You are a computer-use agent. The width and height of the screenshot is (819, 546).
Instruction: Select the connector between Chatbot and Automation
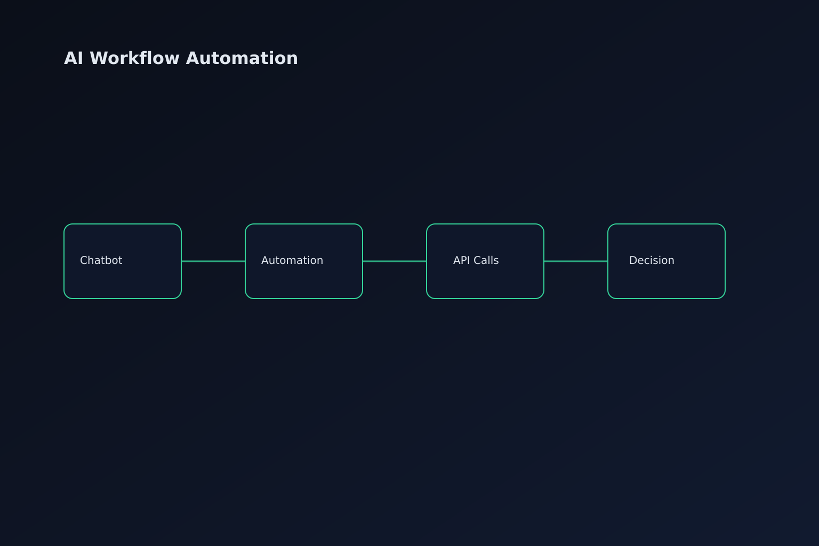point(213,261)
